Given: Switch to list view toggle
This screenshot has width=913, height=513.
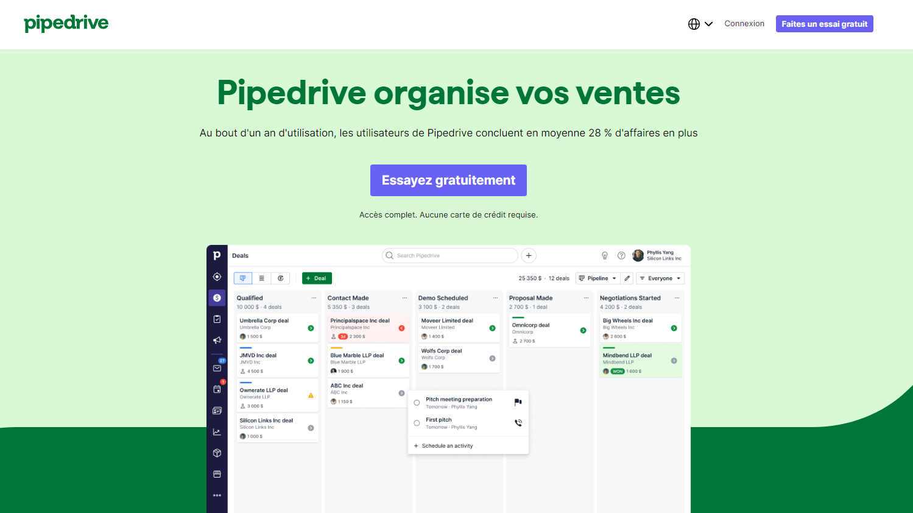Looking at the screenshot, I should point(261,278).
